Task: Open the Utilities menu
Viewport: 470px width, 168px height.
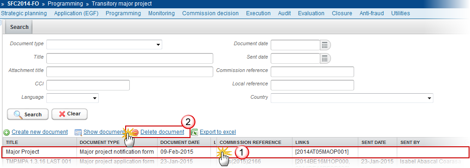Action: pyautogui.click(x=400, y=13)
